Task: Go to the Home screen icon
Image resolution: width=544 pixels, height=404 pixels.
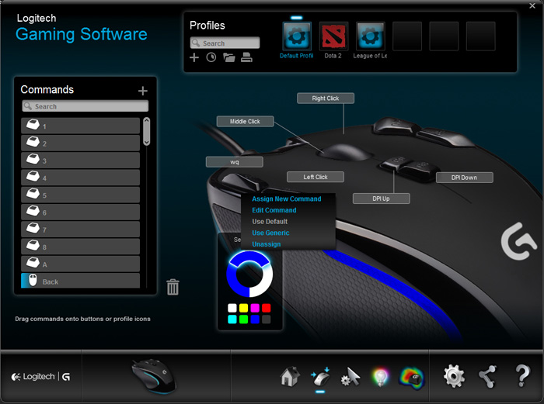Action: (x=290, y=376)
